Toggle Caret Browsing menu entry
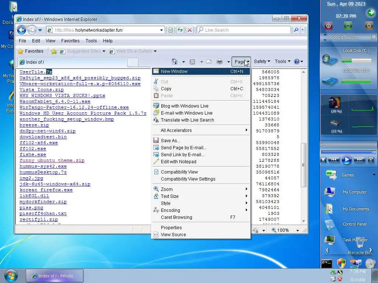The image size is (378, 283). [x=200, y=217]
